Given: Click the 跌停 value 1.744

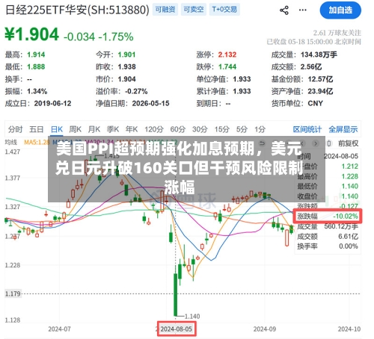Looking at the screenshot, I should [x=227, y=66].
